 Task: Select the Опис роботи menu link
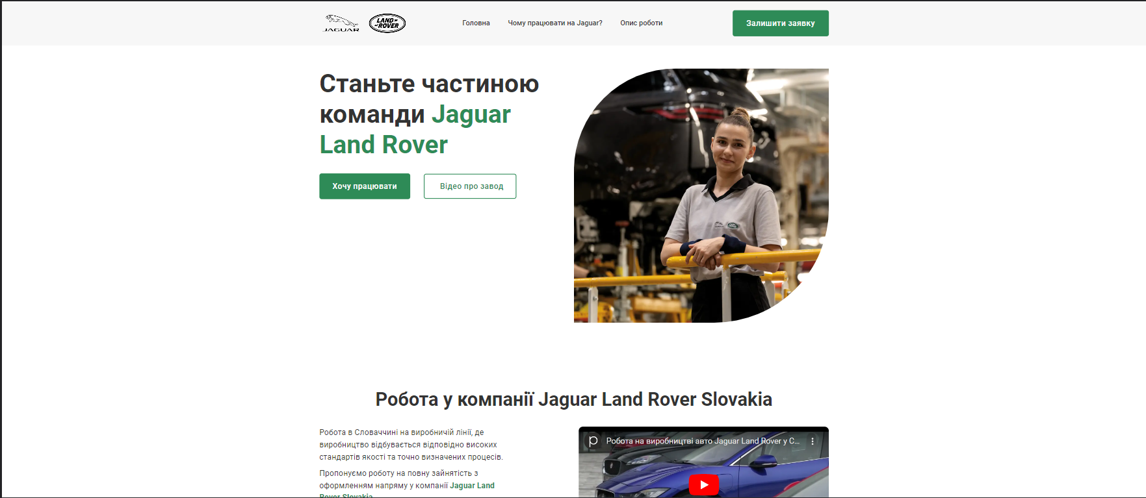tap(641, 23)
